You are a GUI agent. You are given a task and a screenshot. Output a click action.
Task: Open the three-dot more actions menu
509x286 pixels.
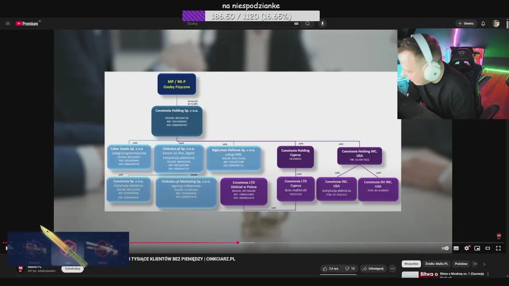point(392,269)
